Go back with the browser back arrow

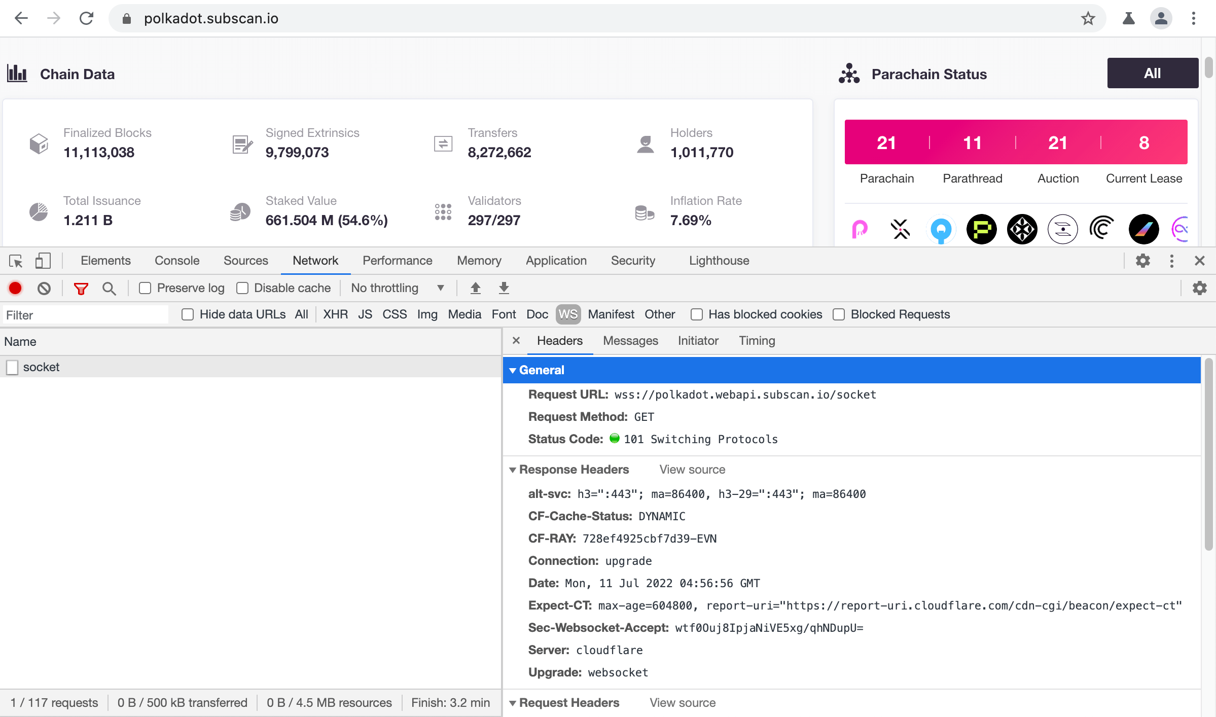(21, 19)
